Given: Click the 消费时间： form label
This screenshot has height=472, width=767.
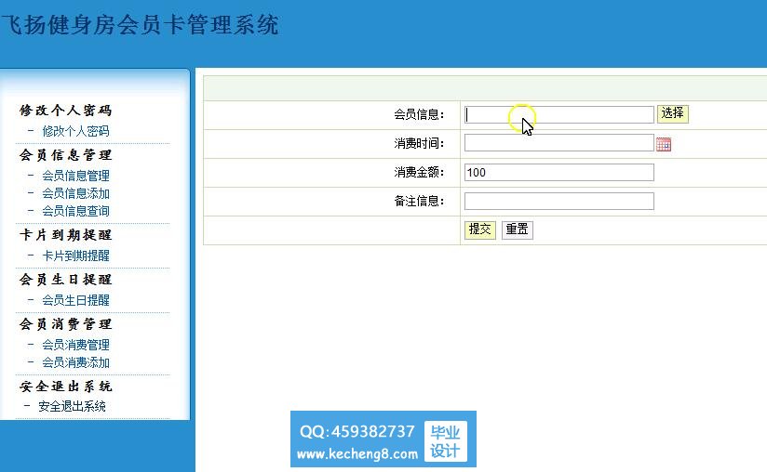Looking at the screenshot, I should [419, 143].
